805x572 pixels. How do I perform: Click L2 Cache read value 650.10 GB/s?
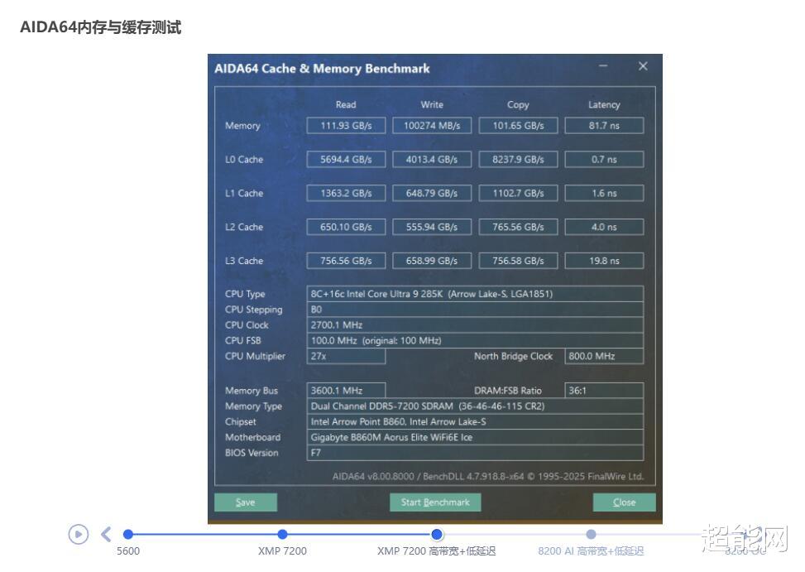click(x=346, y=227)
